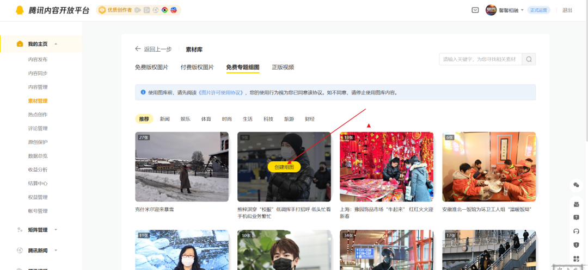Click the 创建组图 button on the hovered photo

coord(284,167)
